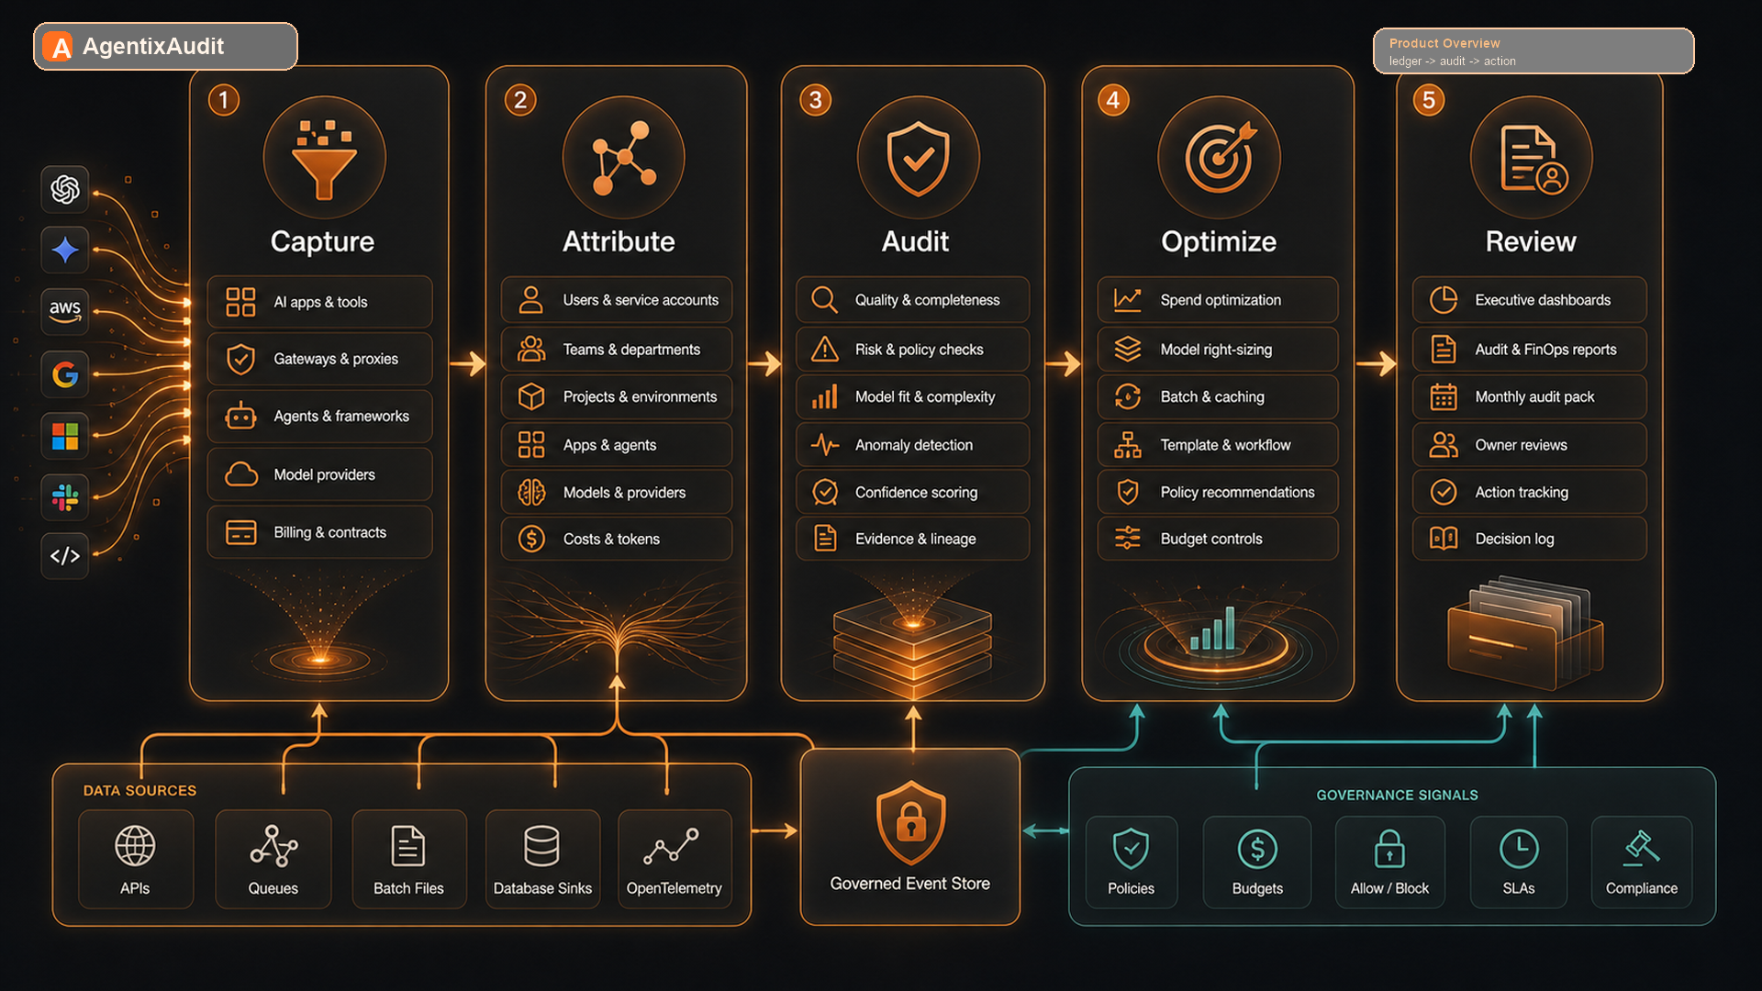This screenshot has width=1762, height=991.
Task: Select the Agents & frameworks row
Action: [x=319, y=417]
